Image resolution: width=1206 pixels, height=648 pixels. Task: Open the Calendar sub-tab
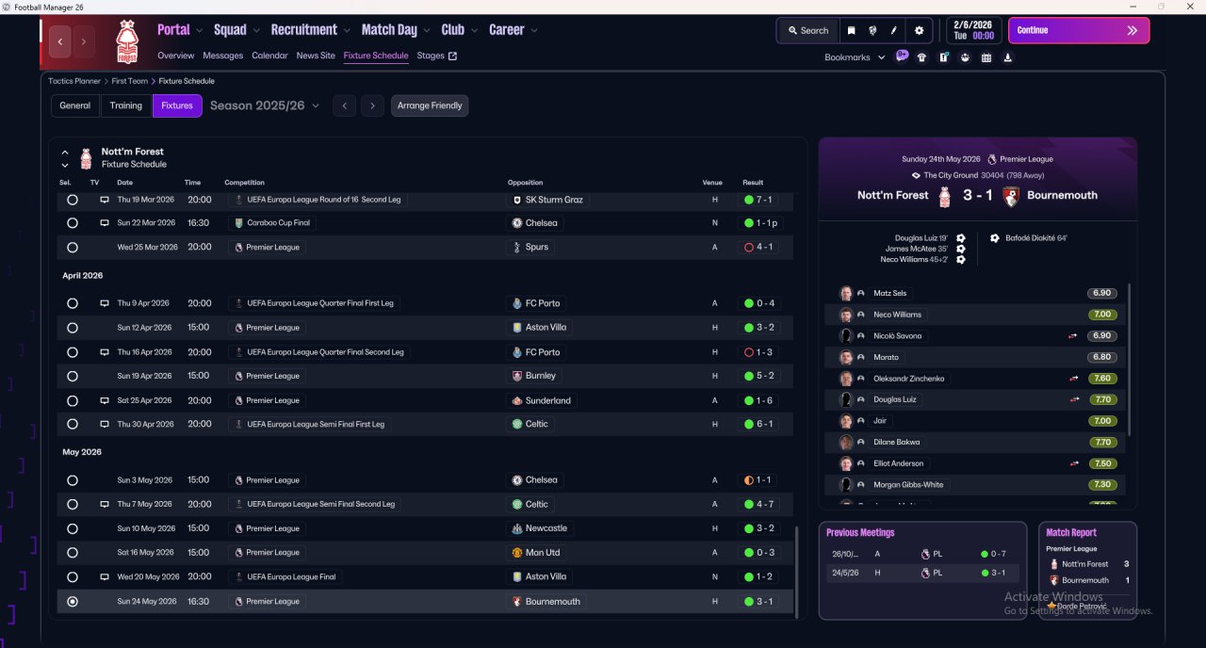click(269, 56)
